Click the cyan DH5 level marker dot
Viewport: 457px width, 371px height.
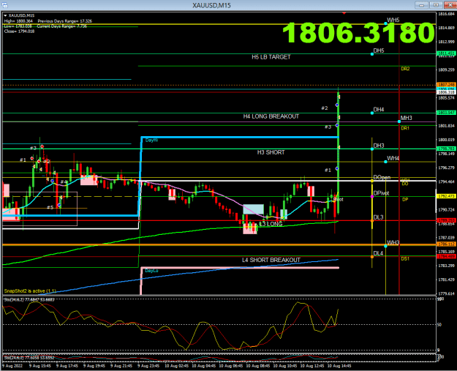(x=372, y=54)
